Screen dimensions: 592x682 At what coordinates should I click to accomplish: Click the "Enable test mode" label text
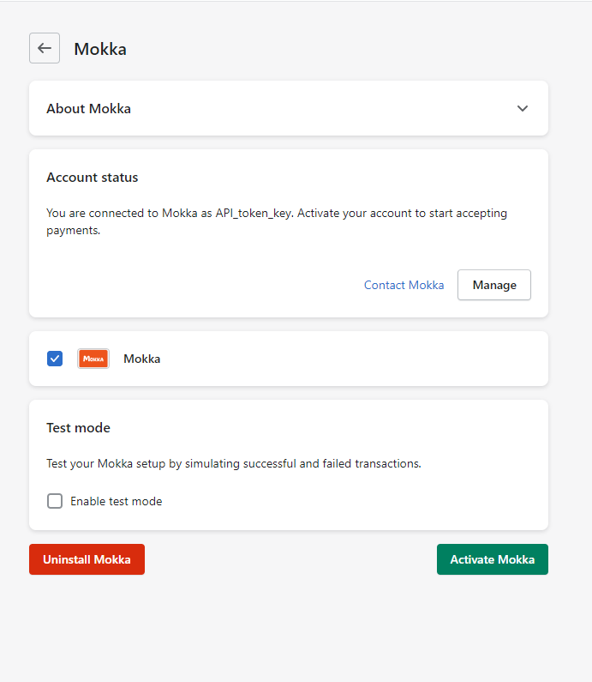coord(116,501)
